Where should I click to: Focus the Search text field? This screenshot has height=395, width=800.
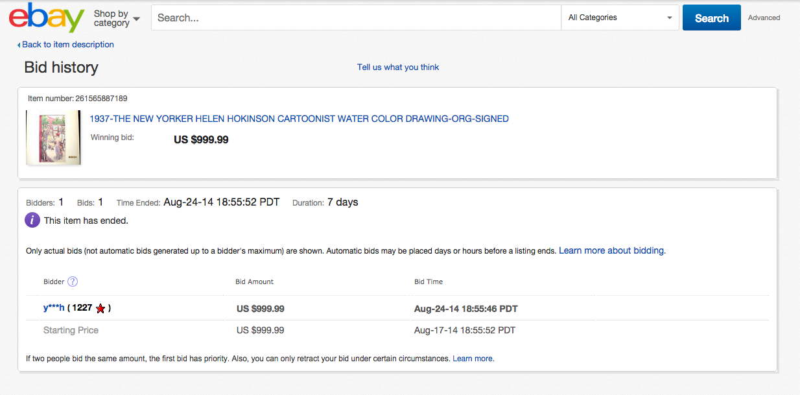click(356, 18)
